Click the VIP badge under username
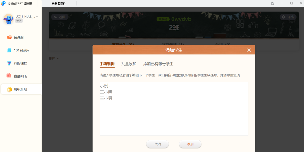This screenshot has width=304, height=152. pyautogui.click(x=19, y=21)
